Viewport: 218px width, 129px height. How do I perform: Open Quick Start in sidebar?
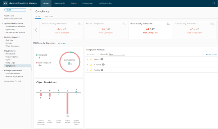tap(9, 16)
